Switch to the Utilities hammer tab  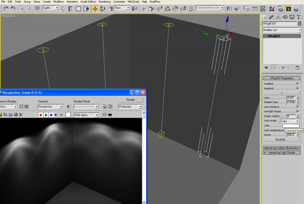pos(299,17)
